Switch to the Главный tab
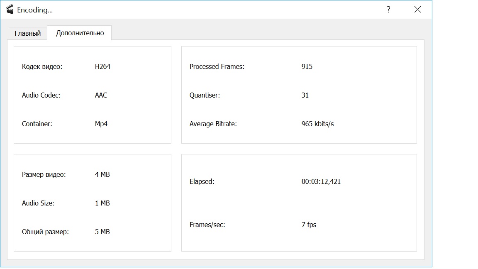This screenshot has height=269, width=478. [x=28, y=33]
